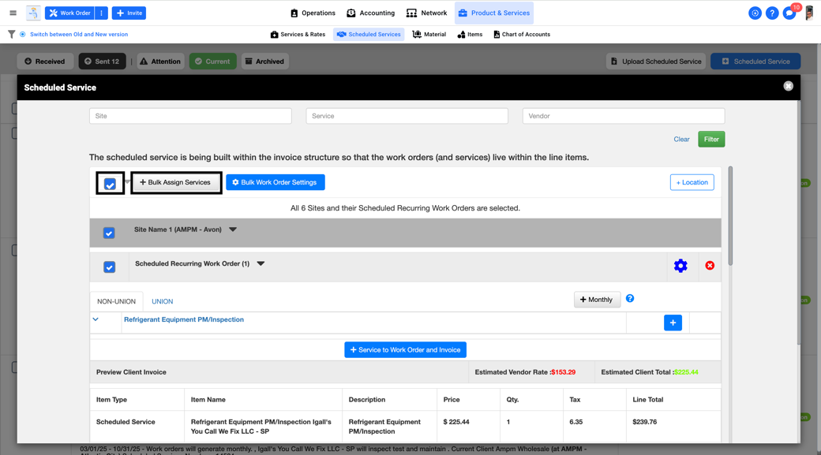This screenshot has width=821, height=455.
Task: Click the filter funnel icon below the toolbar
Action: tap(11, 34)
